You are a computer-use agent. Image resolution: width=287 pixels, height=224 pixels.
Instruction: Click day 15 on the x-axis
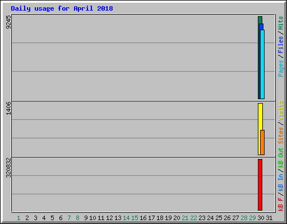point(135,218)
